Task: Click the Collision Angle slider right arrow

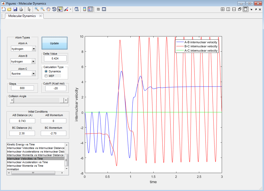Action: (66, 100)
